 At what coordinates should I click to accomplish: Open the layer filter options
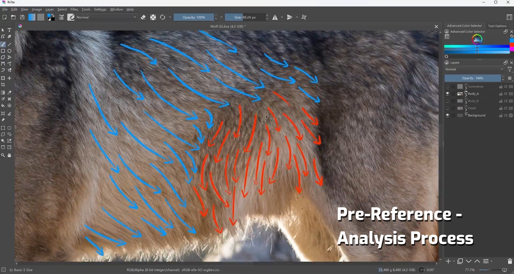click(x=511, y=70)
